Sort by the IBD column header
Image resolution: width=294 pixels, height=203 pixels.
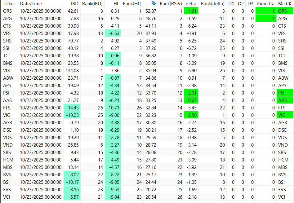75,3
